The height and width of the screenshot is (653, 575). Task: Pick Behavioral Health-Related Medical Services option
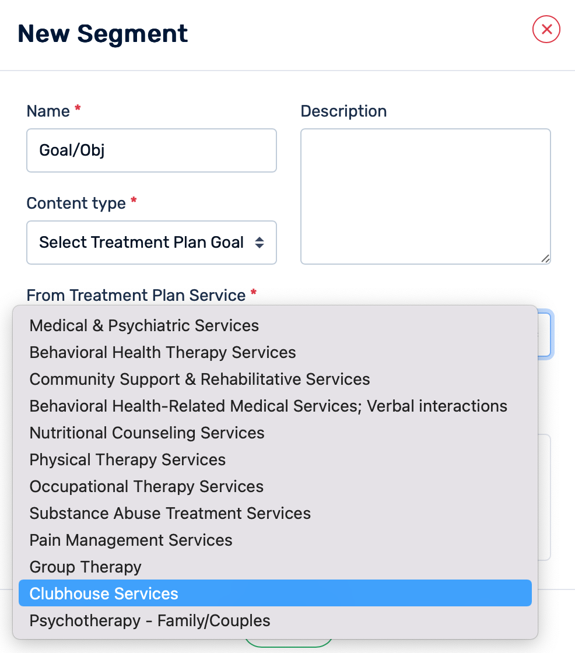[x=268, y=406]
